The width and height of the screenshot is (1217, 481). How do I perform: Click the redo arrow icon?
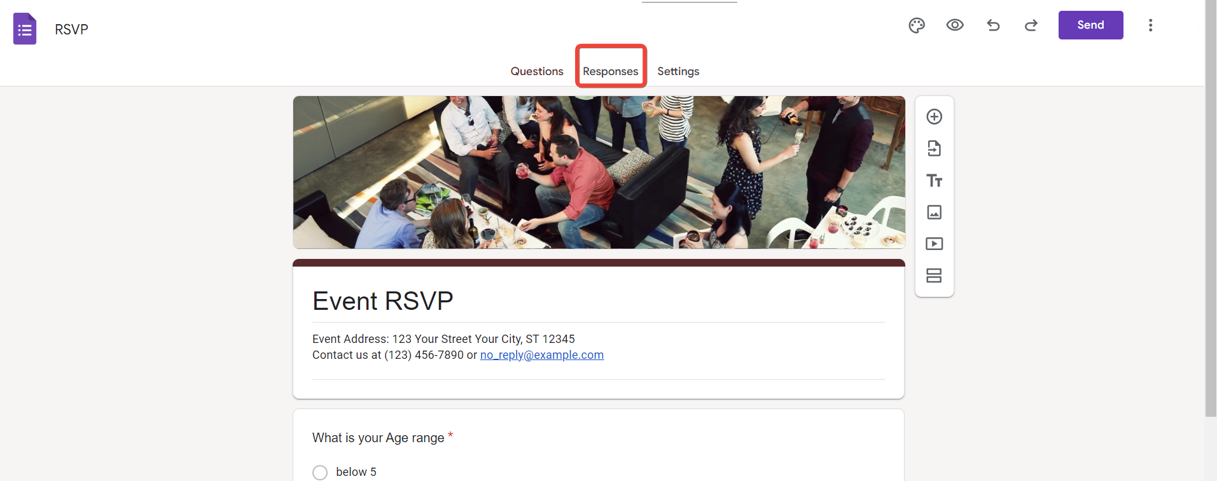[1031, 25]
